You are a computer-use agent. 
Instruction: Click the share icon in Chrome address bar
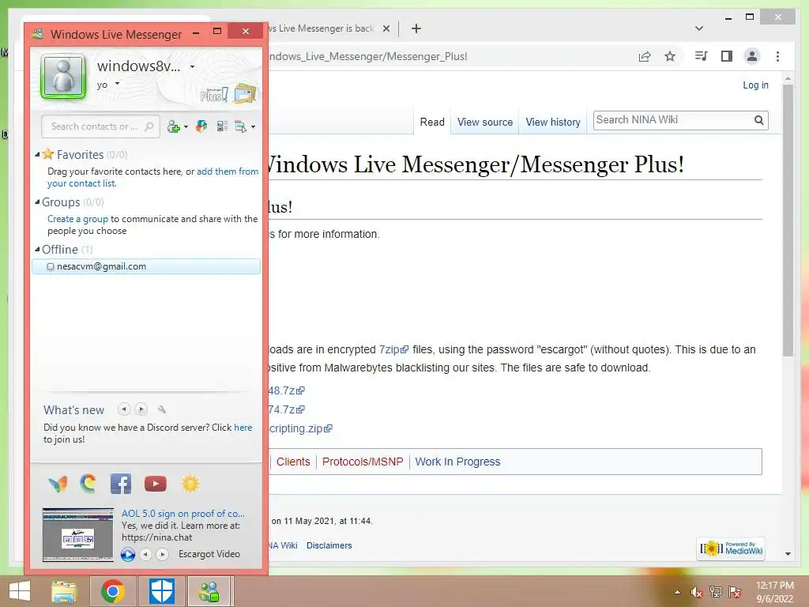tap(645, 56)
